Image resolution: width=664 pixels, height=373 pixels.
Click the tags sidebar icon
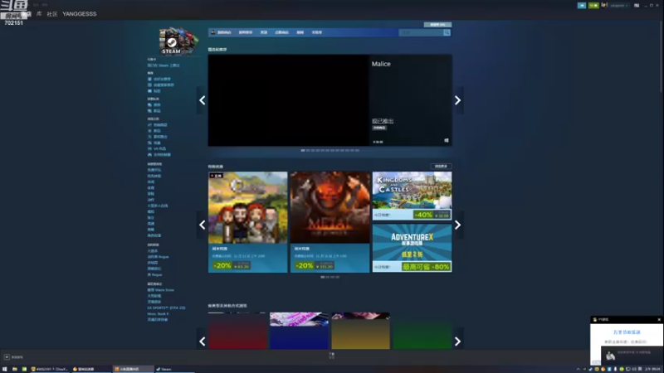pyautogui.click(x=149, y=91)
